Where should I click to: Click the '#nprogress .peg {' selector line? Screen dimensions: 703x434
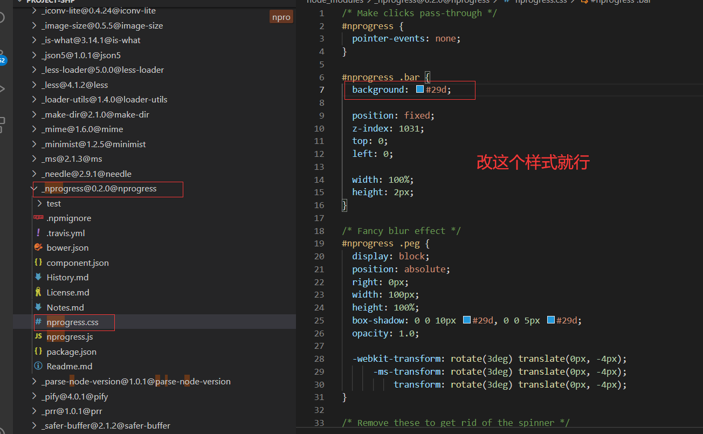pos(385,244)
